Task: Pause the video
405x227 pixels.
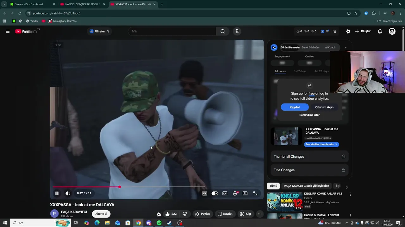Action: click(57, 193)
